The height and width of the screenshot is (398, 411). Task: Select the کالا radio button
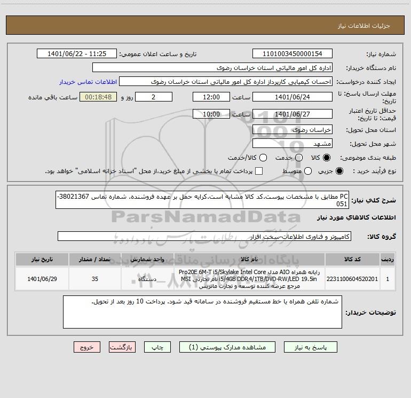tap(327, 158)
